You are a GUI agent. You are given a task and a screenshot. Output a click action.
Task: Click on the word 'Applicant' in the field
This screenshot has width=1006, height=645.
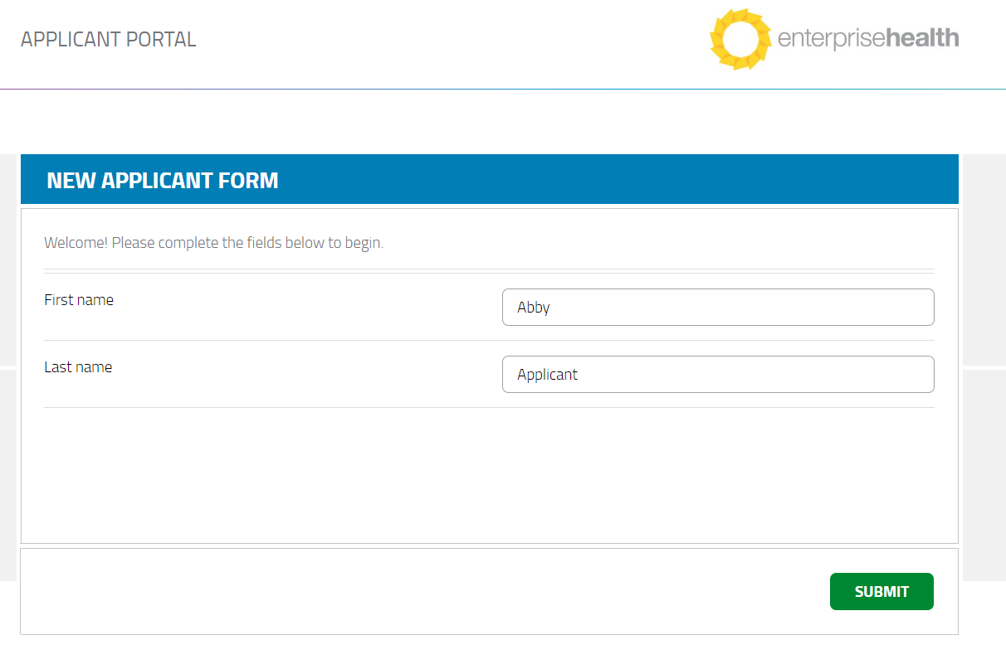(548, 375)
